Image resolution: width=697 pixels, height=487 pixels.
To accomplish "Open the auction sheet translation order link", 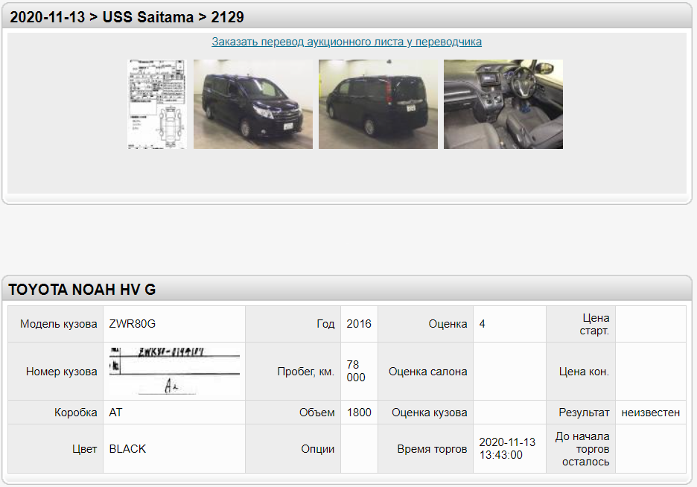I will [x=346, y=42].
